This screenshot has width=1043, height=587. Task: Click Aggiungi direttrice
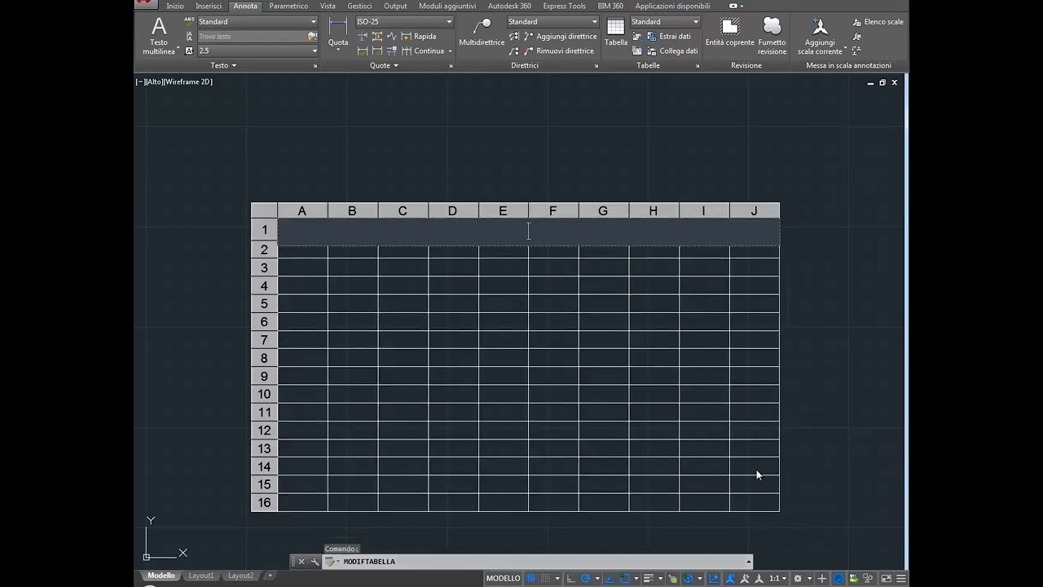tap(560, 37)
